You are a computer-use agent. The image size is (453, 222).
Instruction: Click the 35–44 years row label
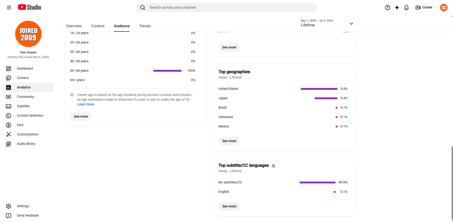point(79,52)
